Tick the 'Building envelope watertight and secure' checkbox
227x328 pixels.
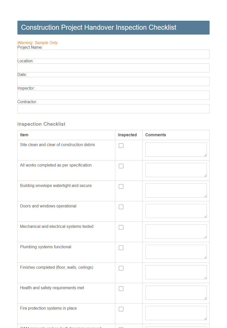(x=121, y=186)
